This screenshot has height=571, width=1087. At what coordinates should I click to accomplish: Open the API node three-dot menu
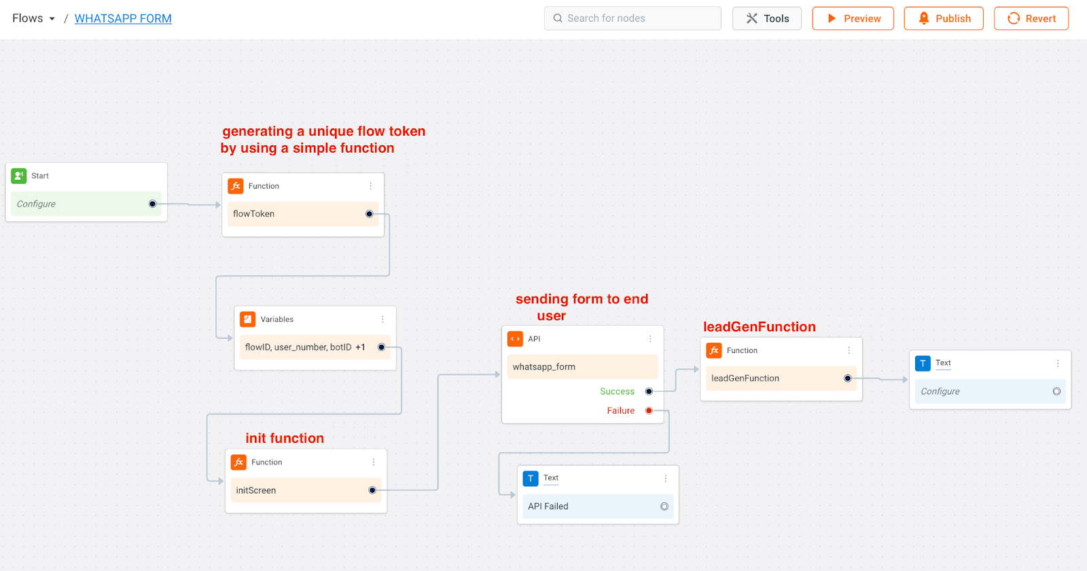pos(650,339)
